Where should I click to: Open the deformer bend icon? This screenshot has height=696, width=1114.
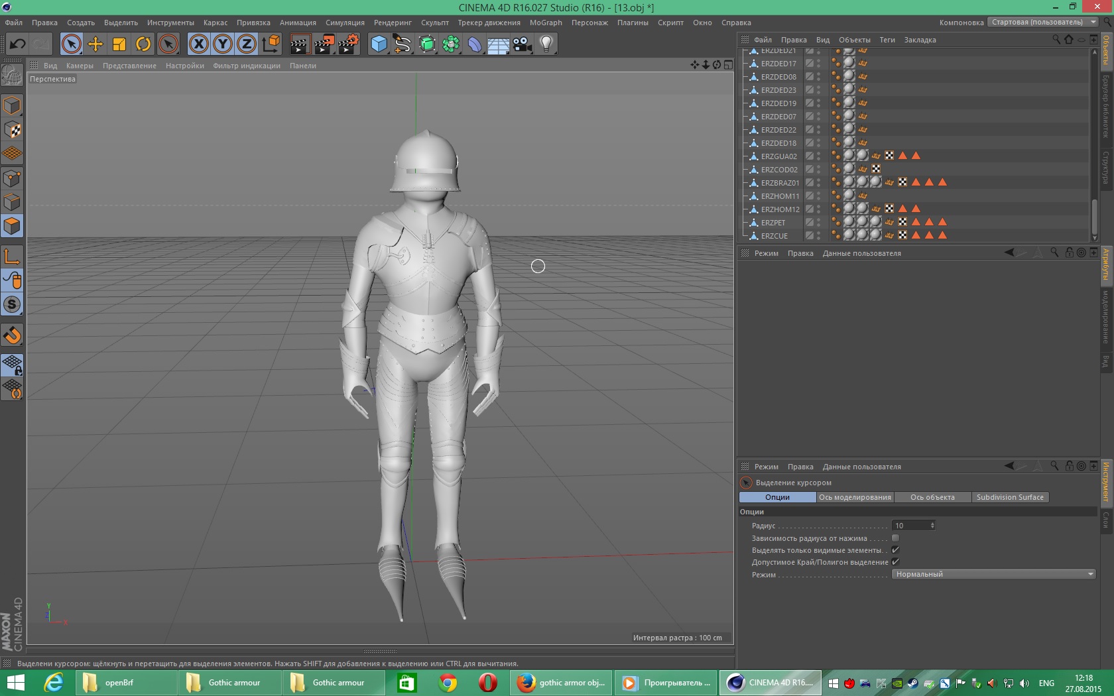coord(475,44)
